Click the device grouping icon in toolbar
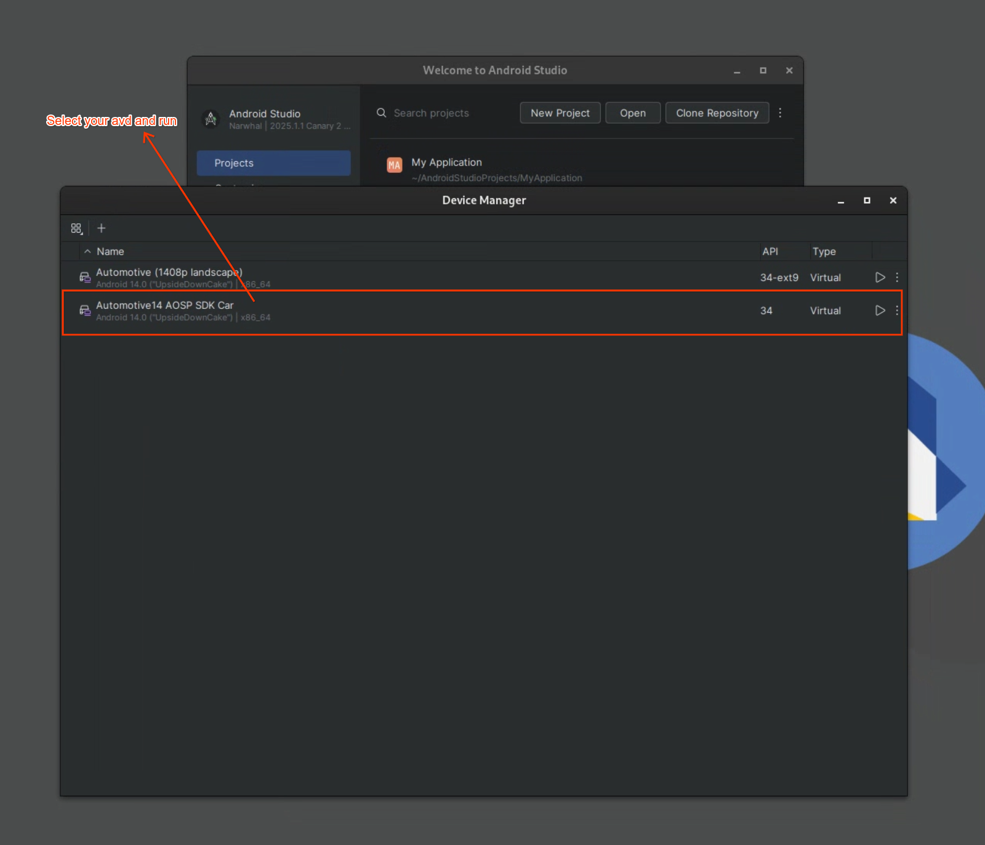This screenshot has height=845, width=985. point(76,228)
